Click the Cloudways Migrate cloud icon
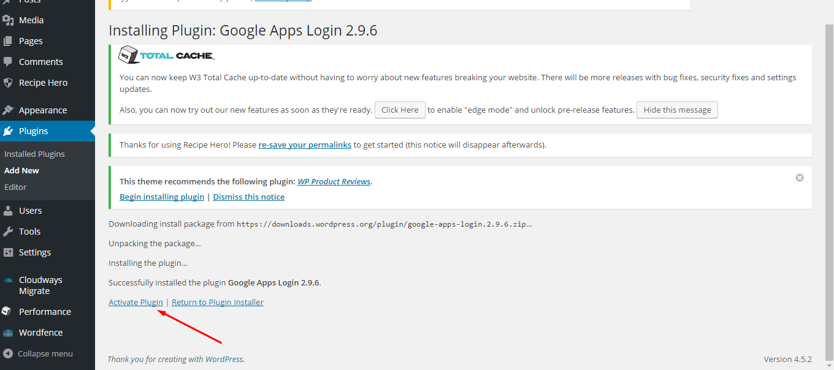The width and height of the screenshot is (834, 370). coord(8,280)
